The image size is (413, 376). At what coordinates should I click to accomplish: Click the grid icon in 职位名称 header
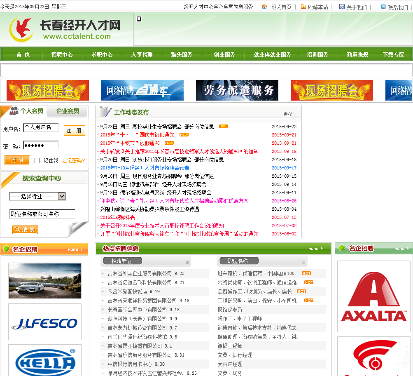click(304, 263)
